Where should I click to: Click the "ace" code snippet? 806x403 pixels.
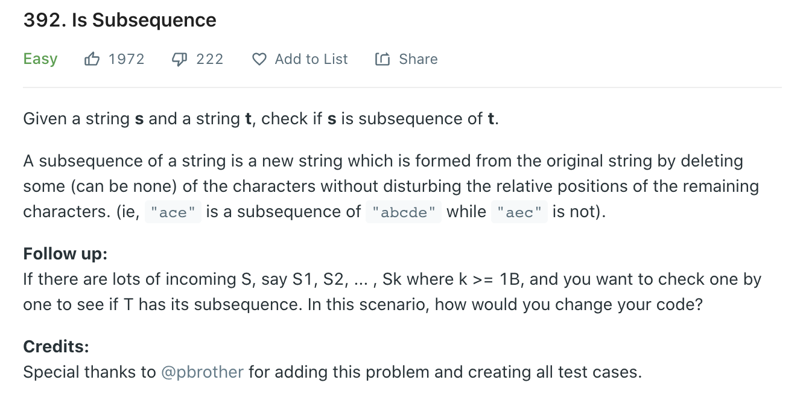coord(173,212)
